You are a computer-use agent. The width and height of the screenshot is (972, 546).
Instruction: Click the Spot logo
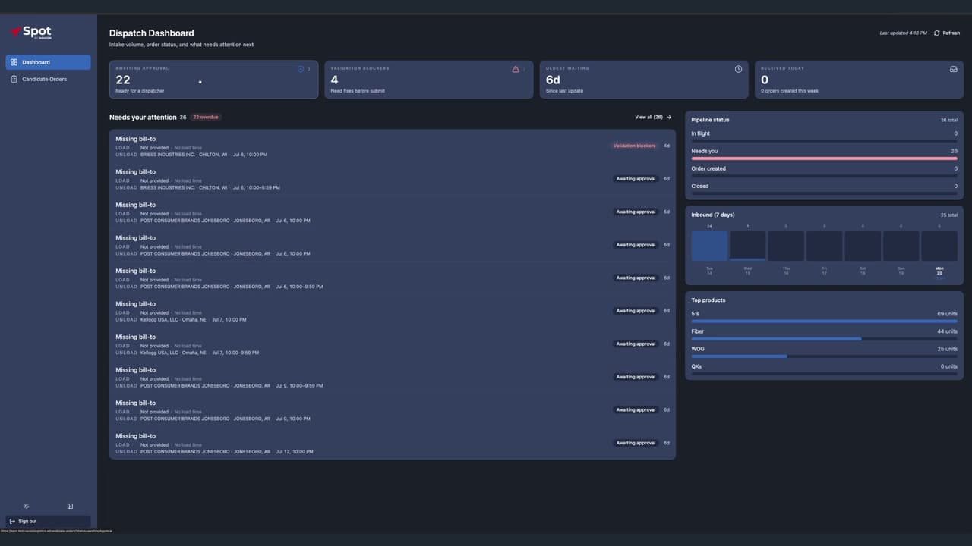tap(31, 32)
